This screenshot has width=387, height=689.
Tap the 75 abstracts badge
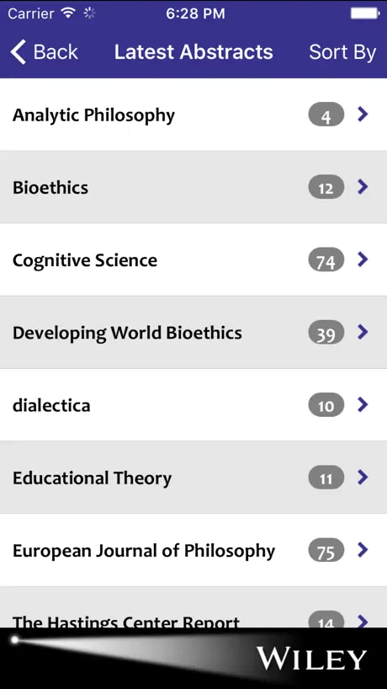pyautogui.click(x=326, y=550)
